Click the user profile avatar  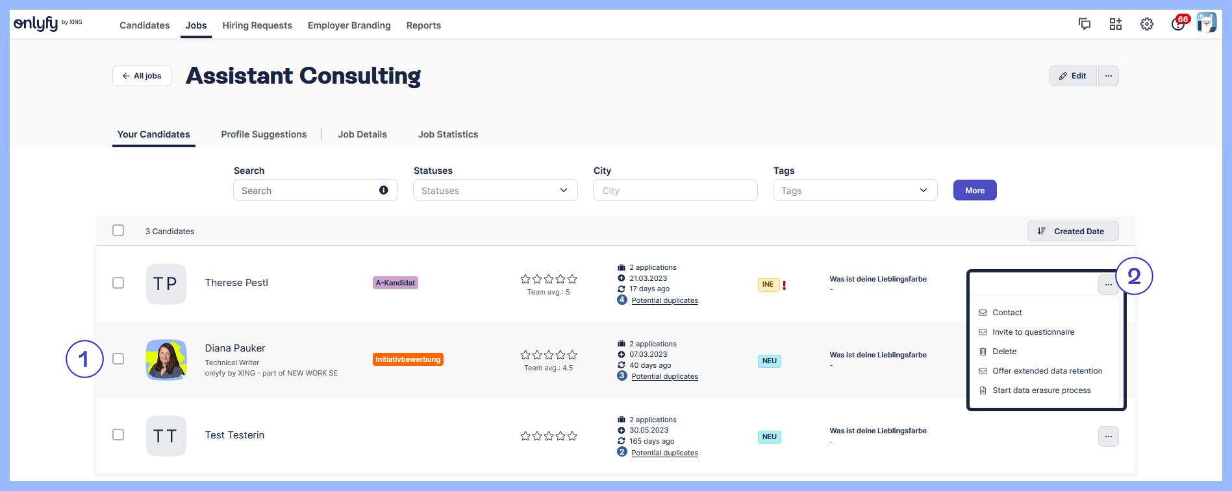[1206, 23]
